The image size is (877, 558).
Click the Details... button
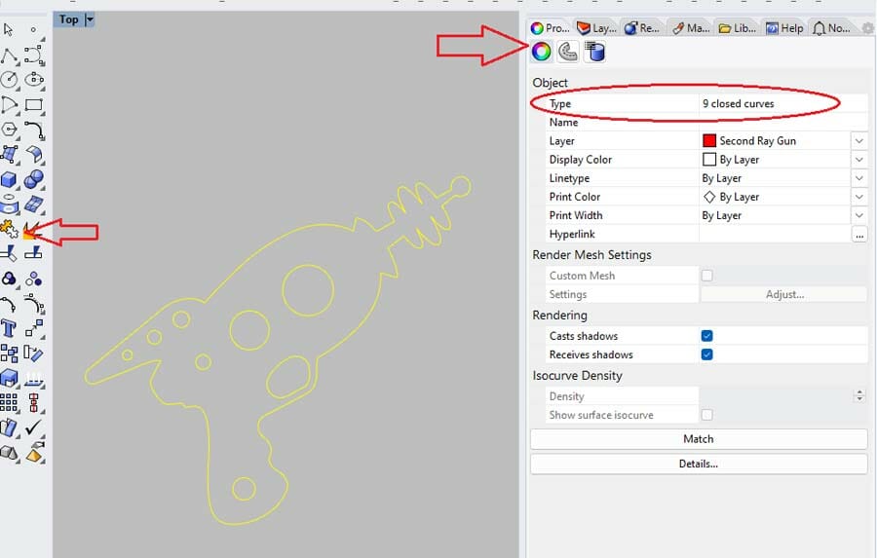[699, 464]
